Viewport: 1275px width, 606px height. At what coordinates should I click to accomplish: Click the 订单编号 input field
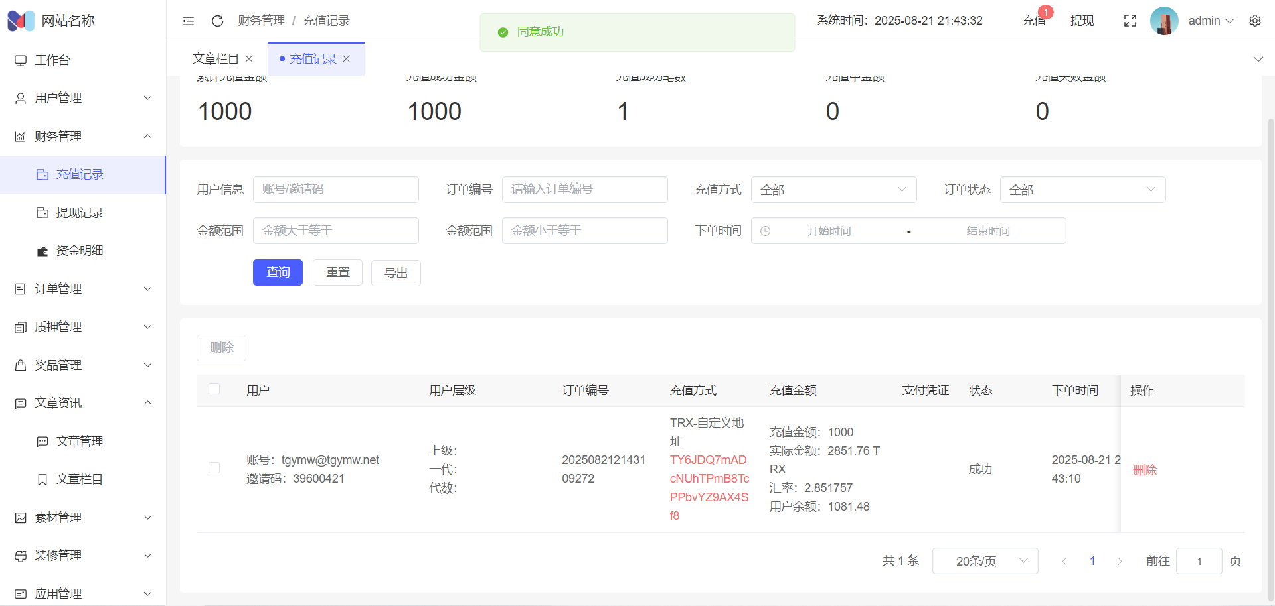(584, 190)
